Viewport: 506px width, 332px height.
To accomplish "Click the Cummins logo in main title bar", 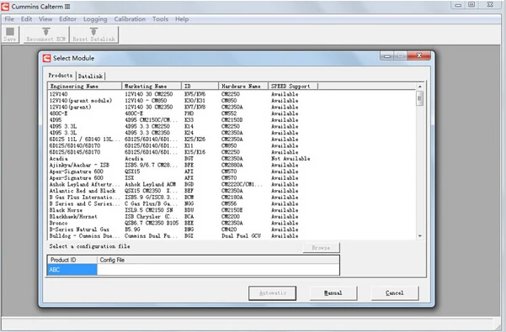I will 5,7.
